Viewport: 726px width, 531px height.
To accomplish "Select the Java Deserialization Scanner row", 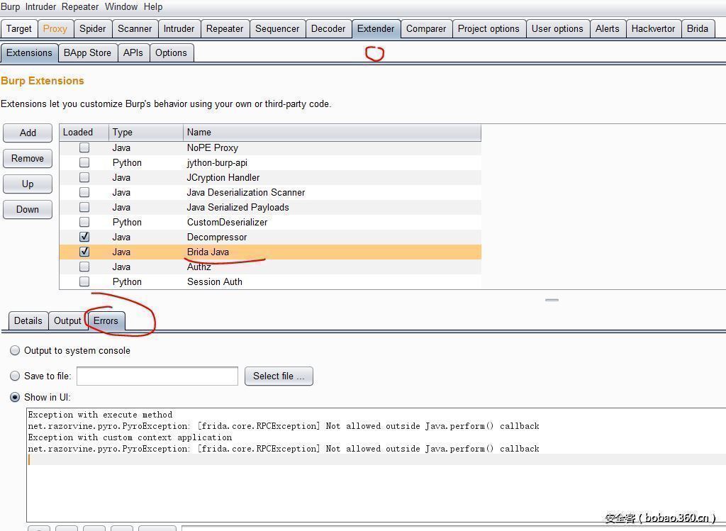I will point(246,192).
